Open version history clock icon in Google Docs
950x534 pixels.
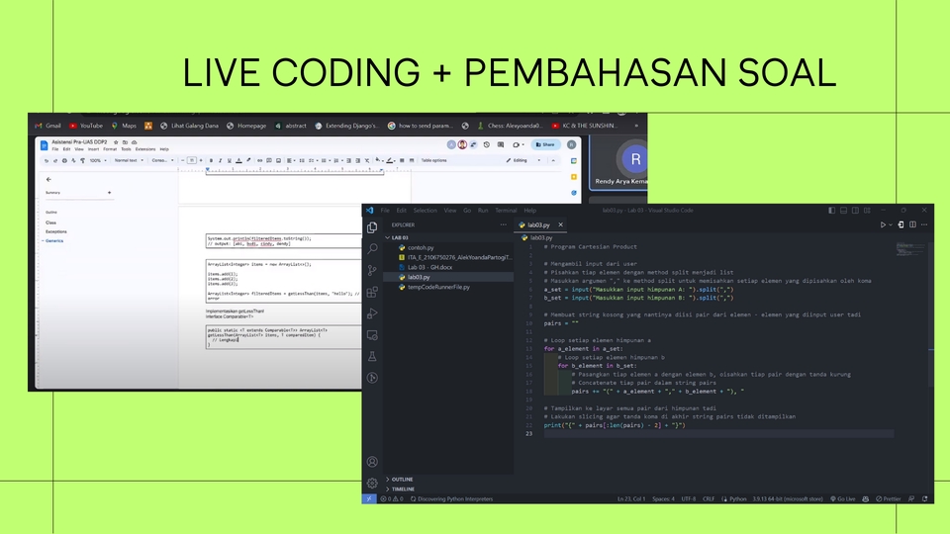click(x=486, y=144)
